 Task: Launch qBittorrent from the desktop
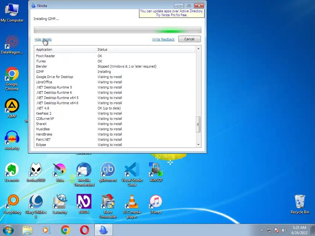108,172
